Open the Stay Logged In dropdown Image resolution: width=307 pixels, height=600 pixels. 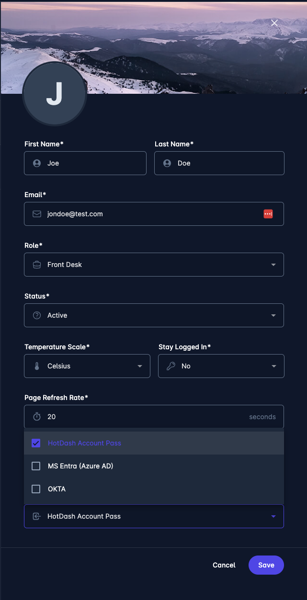pyautogui.click(x=274, y=366)
